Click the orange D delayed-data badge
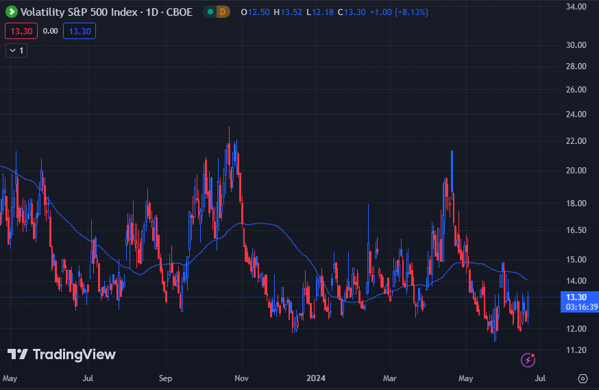The height and width of the screenshot is (390, 599). (x=223, y=12)
